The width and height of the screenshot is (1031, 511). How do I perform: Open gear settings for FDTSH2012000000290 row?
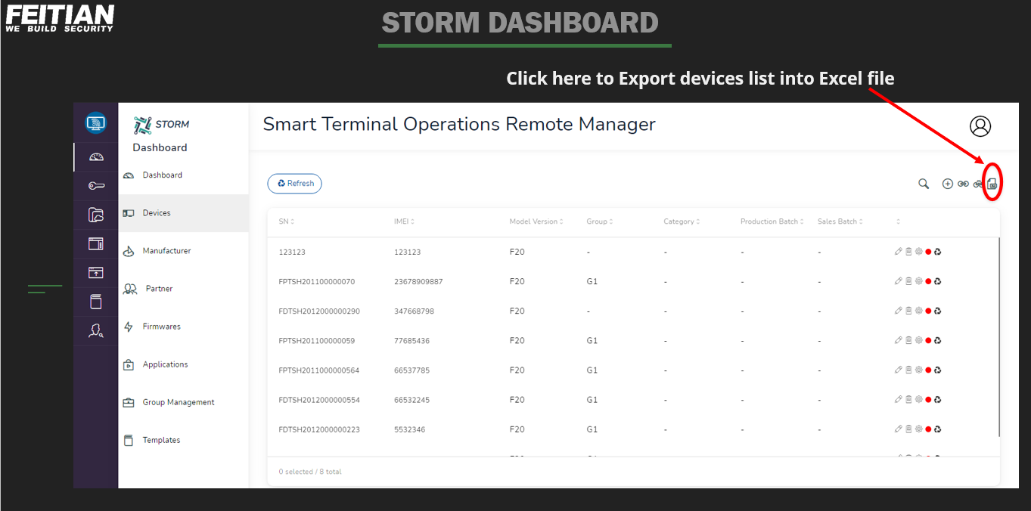918,311
